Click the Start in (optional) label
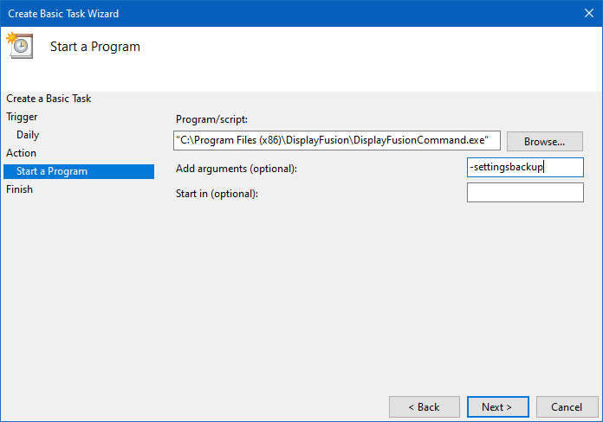This screenshot has width=603, height=422. click(x=217, y=194)
